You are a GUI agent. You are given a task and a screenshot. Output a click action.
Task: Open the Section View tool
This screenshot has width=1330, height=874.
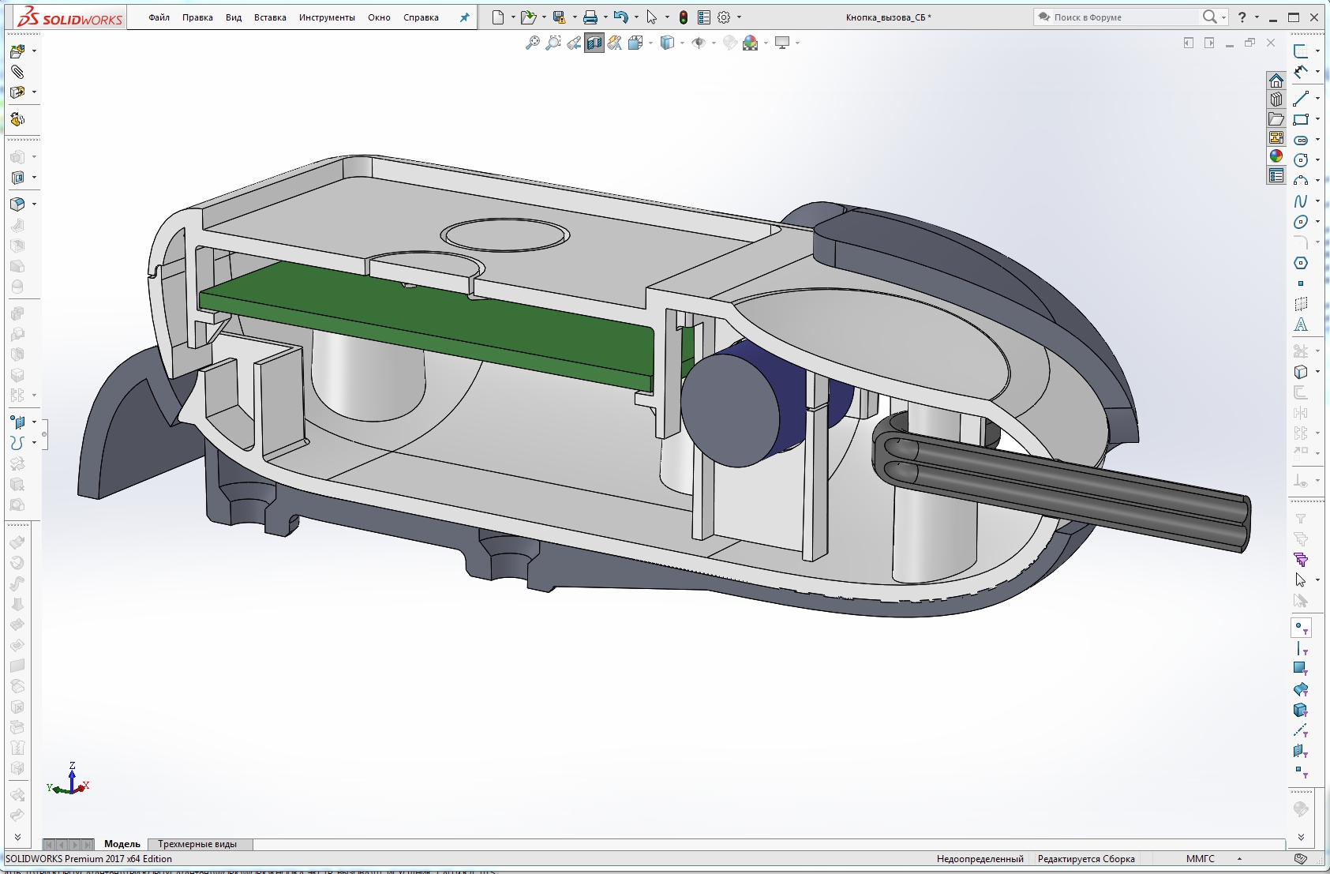pos(595,43)
